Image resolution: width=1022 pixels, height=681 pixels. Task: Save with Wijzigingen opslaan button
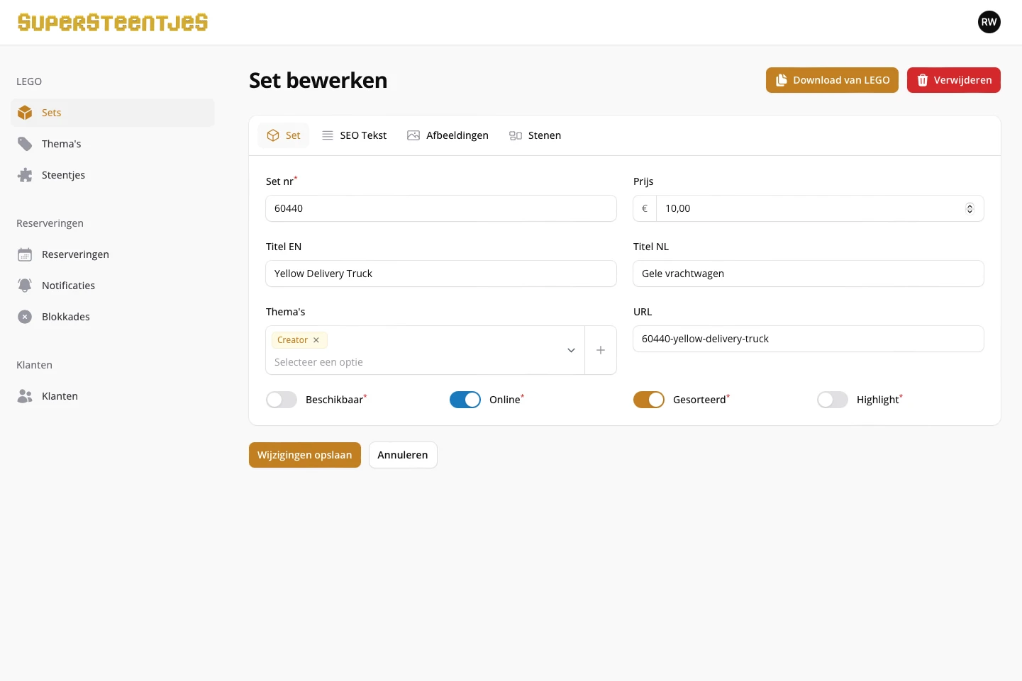305,455
